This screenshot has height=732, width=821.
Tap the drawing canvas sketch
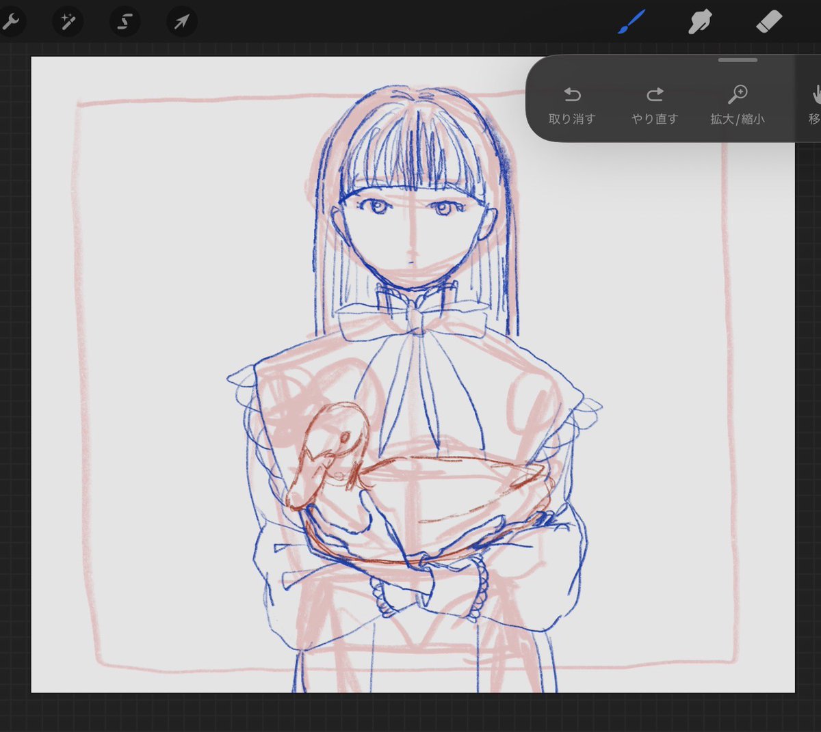pos(413,375)
